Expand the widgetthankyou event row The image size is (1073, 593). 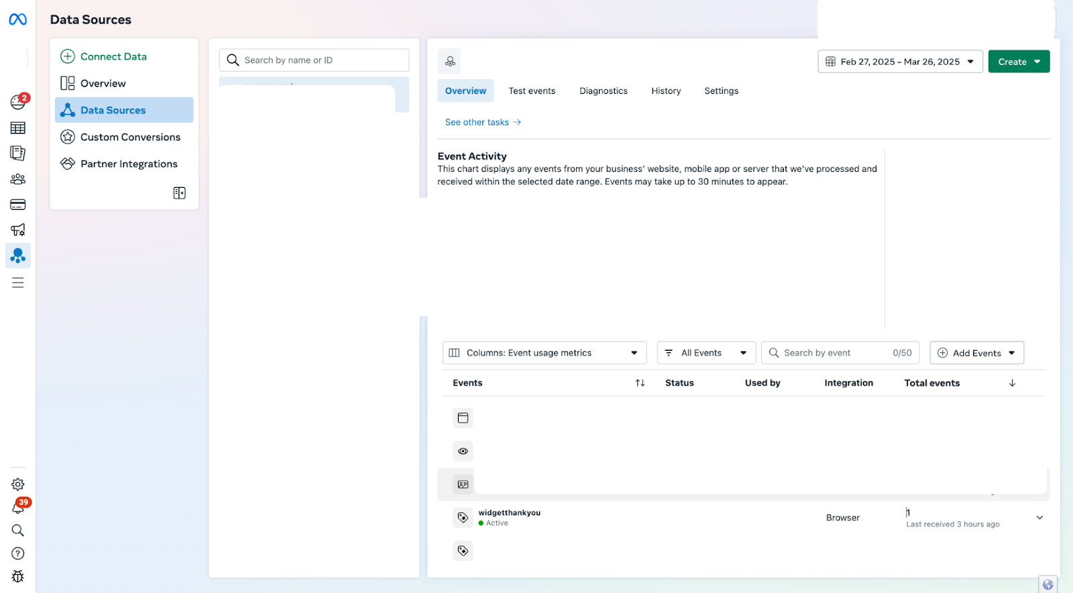[1039, 518]
